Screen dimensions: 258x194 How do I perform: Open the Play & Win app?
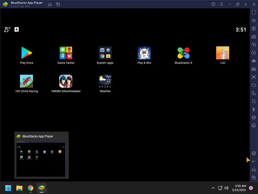144,53
